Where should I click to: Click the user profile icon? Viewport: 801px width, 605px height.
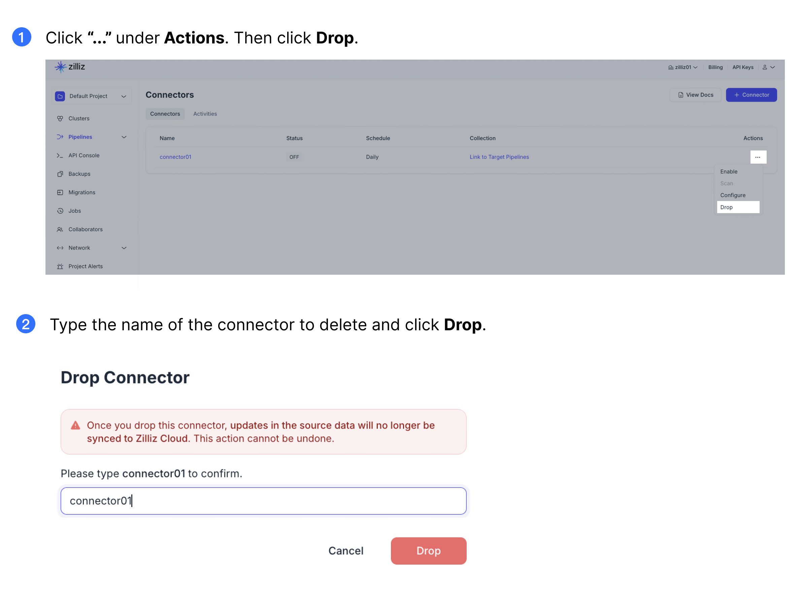pos(765,68)
